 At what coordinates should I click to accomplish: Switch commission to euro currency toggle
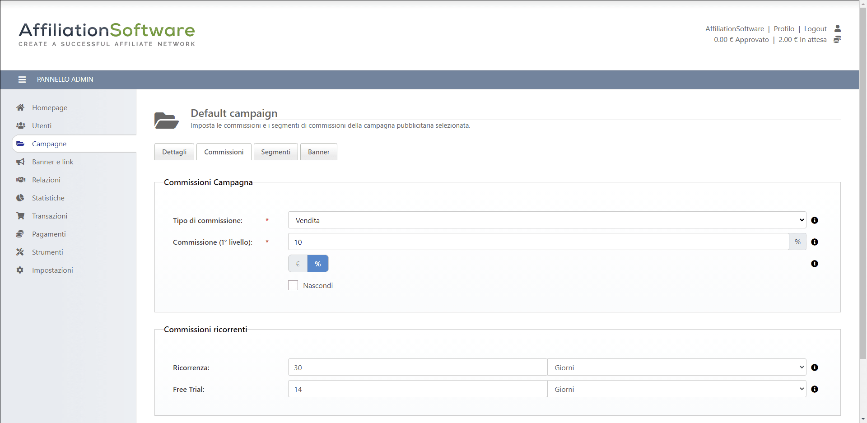tap(298, 264)
